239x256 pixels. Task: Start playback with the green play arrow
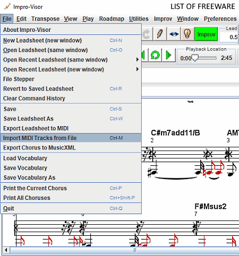169,55
